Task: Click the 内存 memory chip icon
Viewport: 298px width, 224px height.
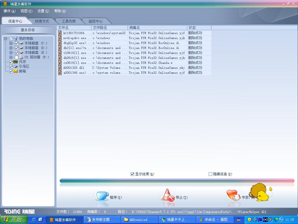Action: (16, 62)
